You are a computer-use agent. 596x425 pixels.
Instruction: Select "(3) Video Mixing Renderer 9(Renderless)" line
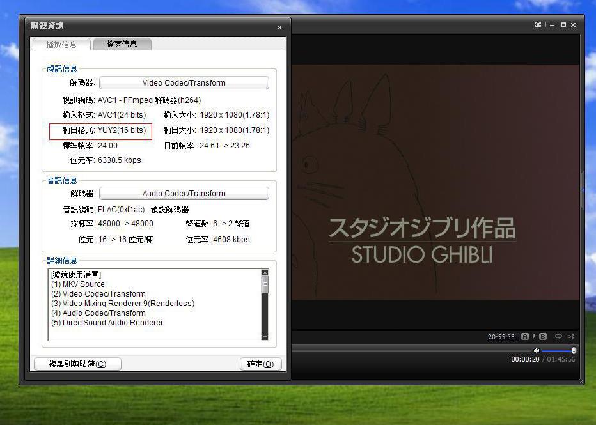[x=123, y=303]
